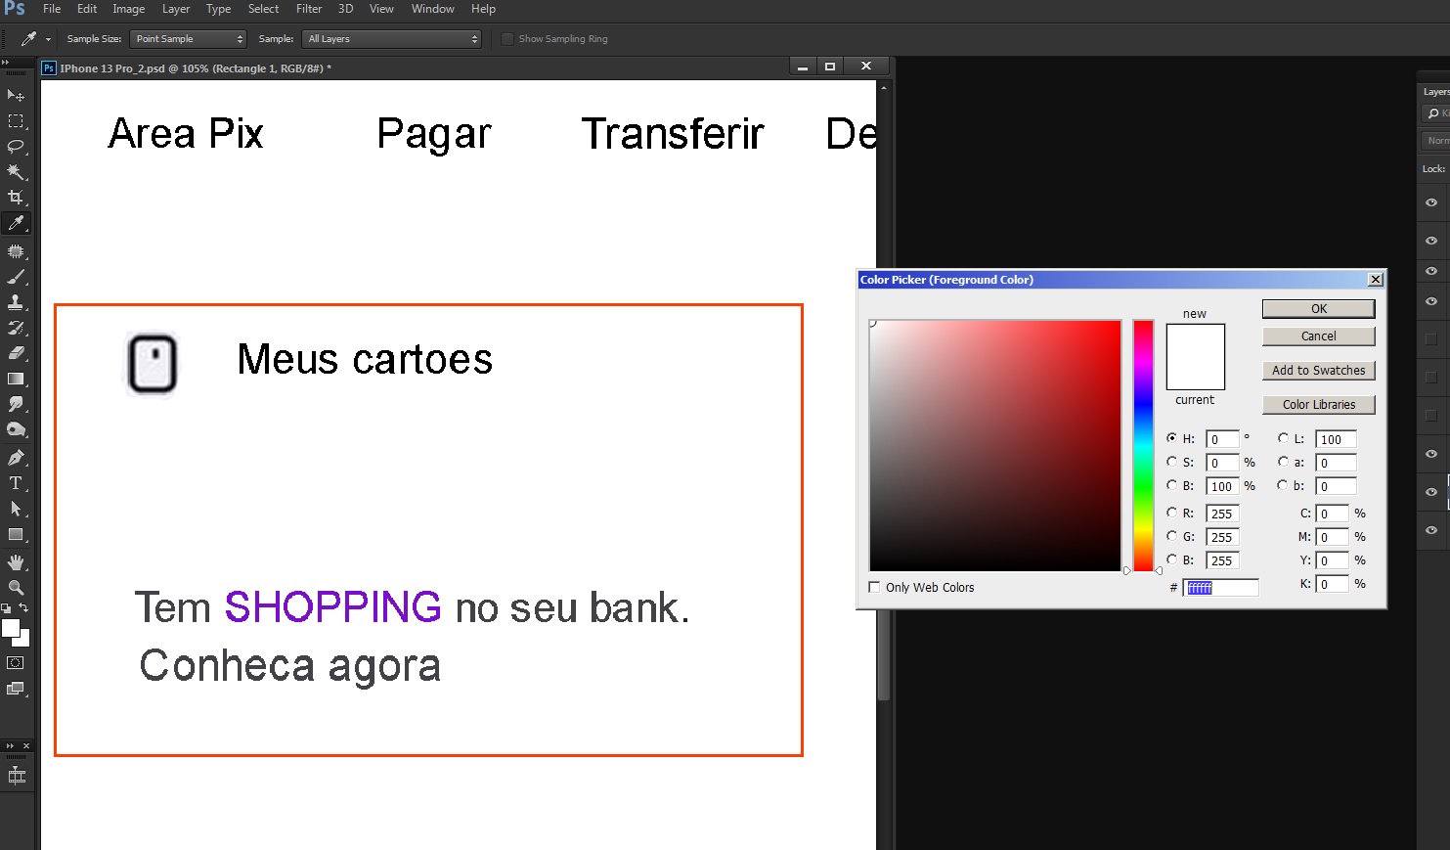Screen dimensions: 1450x850
Task: Select the R red radio button
Action: click(x=1171, y=513)
